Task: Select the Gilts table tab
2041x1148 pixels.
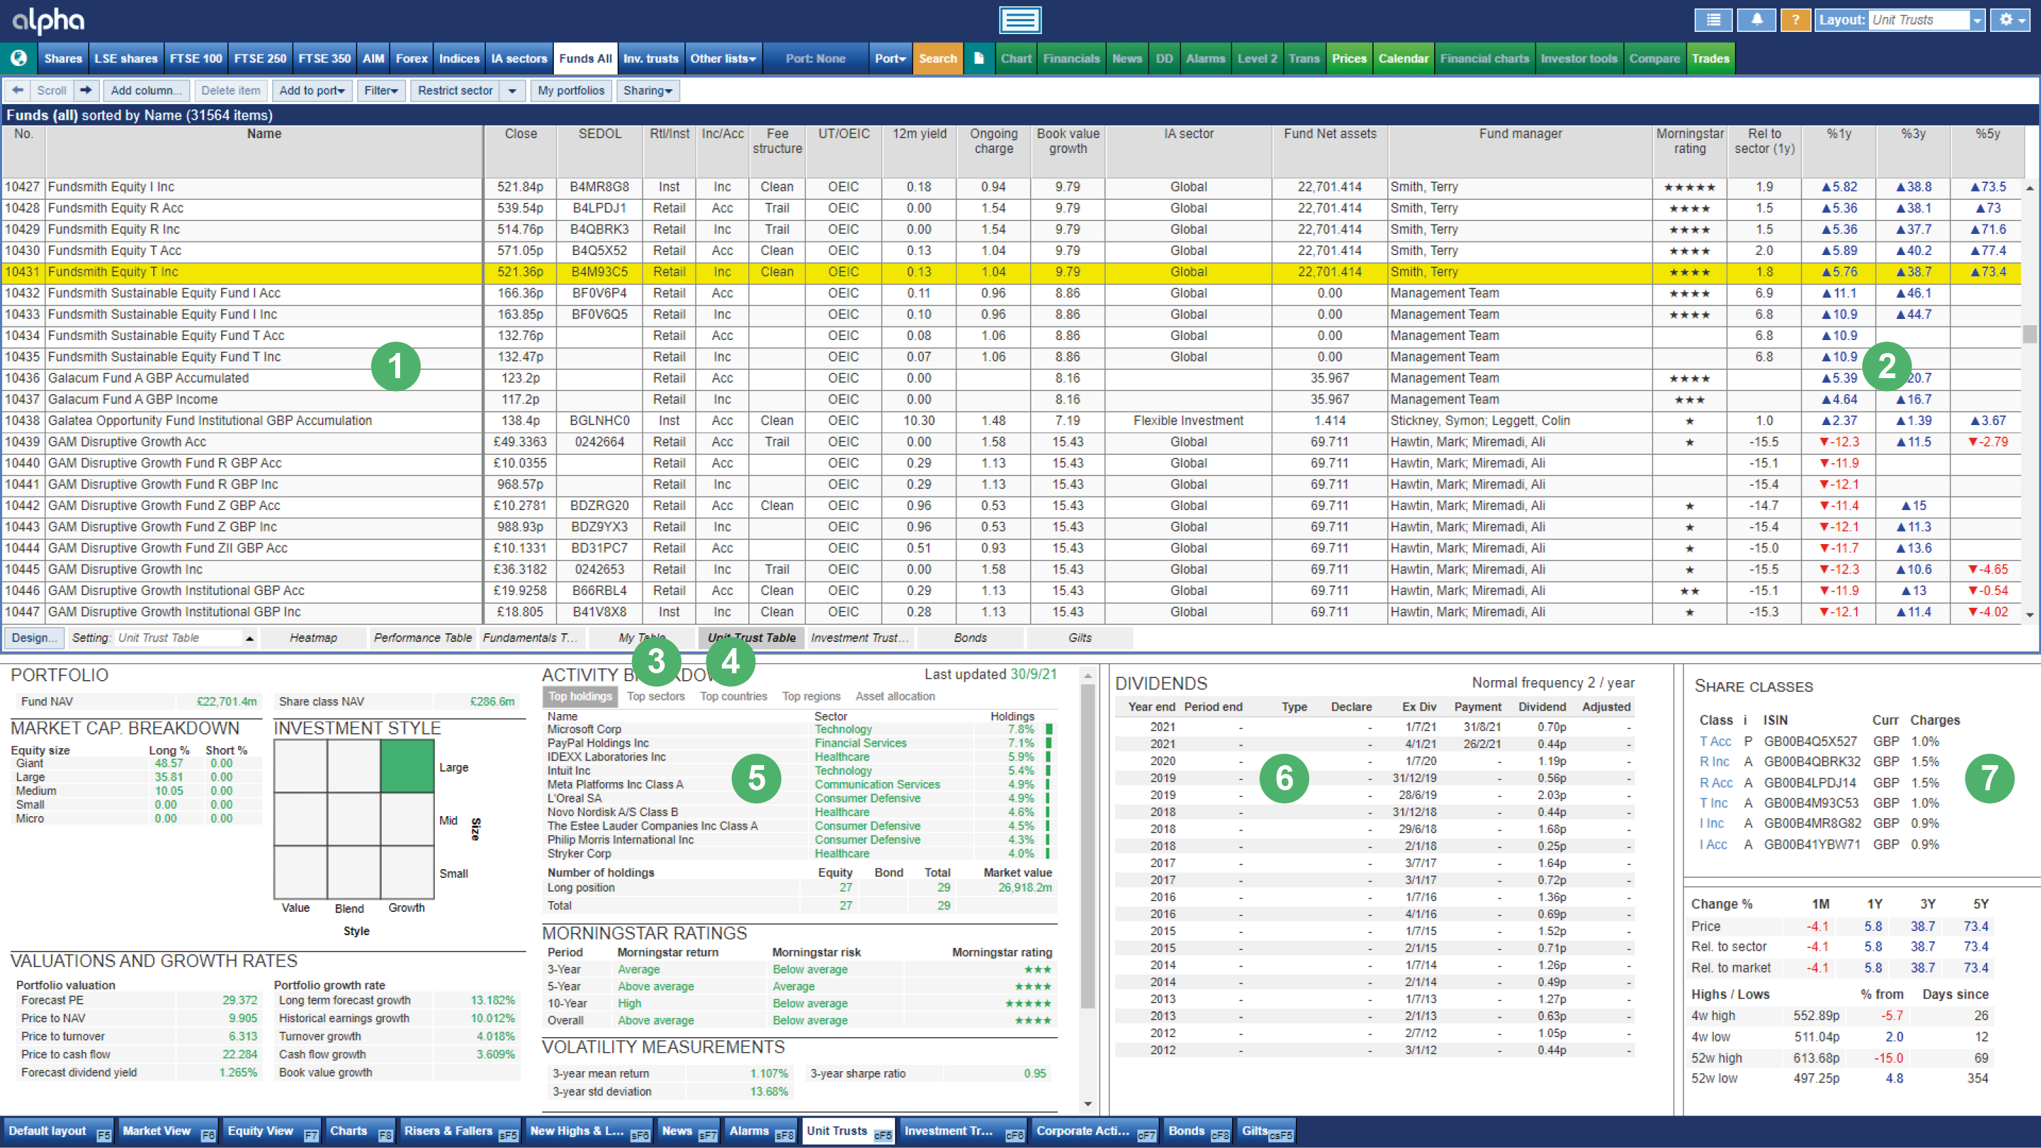Action: pos(1079,638)
